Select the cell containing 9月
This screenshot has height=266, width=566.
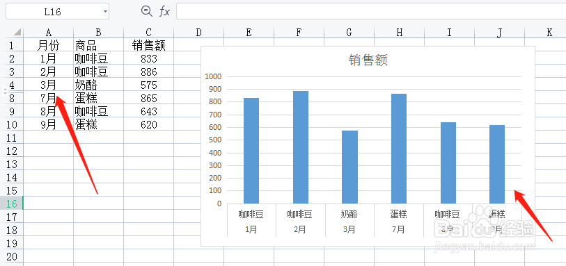pyautogui.click(x=48, y=124)
